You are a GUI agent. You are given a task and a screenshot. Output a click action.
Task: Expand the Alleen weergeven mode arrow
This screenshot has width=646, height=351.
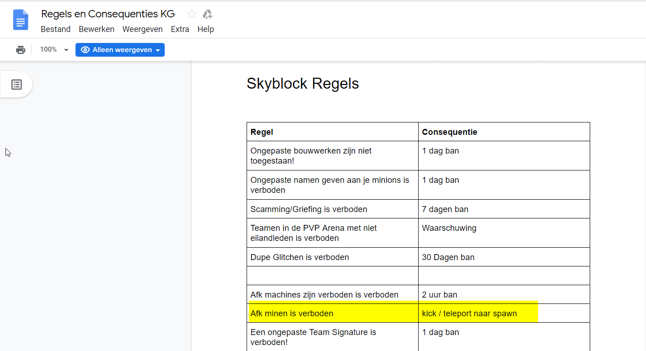click(158, 50)
